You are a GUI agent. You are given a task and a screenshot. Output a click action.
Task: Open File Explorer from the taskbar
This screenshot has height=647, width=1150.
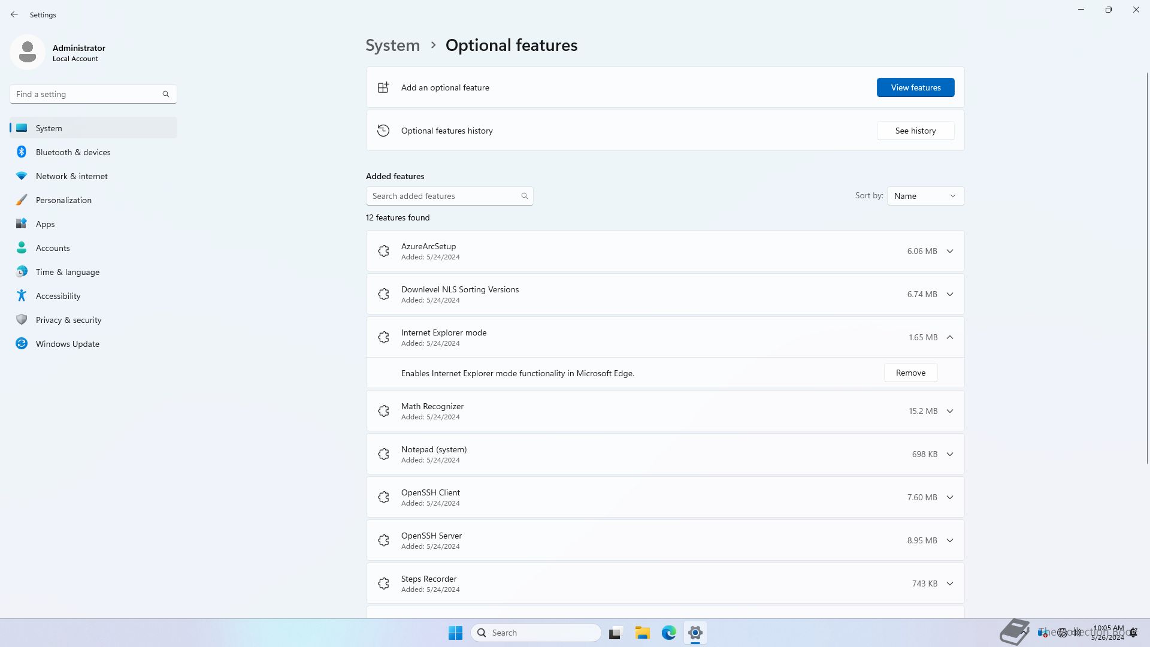coord(642,633)
